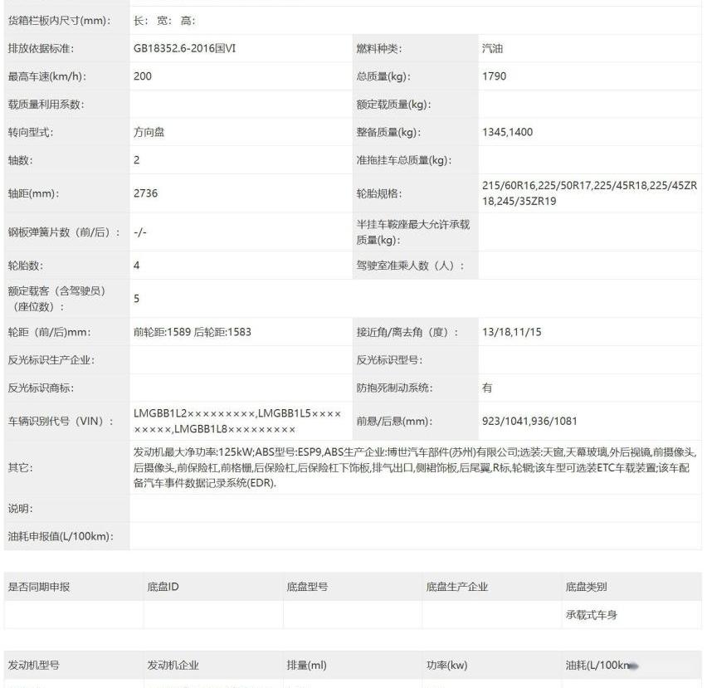Click the 功率(kw) column header
The width and height of the screenshot is (707, 688).
[446, 665]
